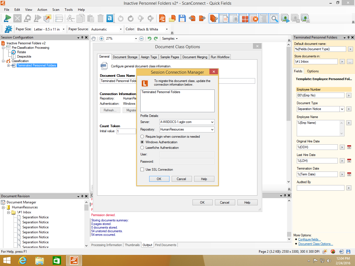The width and height of the screenshot is (355, 266).
Task: Click the calendar icon for Original Hire Date
Action: tap(349, 147)
